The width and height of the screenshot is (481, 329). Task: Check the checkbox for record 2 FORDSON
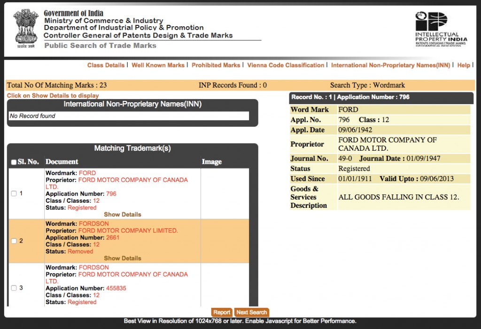click(13, 240)
